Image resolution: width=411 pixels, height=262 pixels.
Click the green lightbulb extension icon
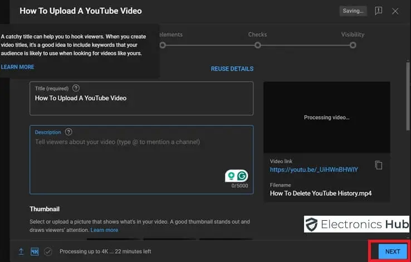pyautogui.click(x=231, y=176)
